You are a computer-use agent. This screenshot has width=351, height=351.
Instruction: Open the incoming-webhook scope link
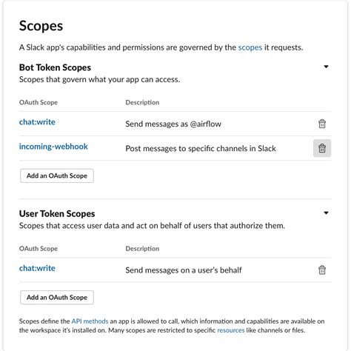[53, 147]
